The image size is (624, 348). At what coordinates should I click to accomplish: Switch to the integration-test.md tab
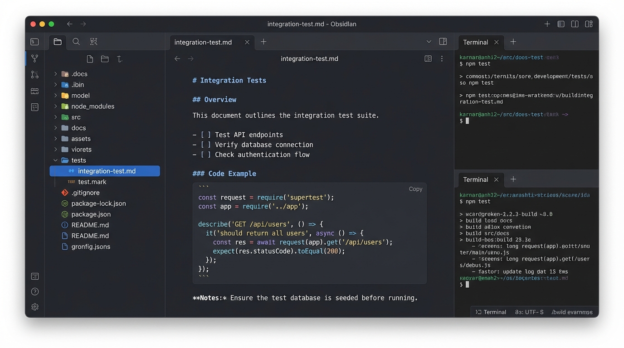click(203, 42)
